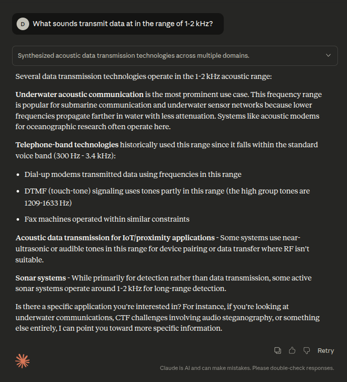This screenshot has height=382, width=347.
Task: Copy the response with the copy icon
Action: (x=278, y=350)
